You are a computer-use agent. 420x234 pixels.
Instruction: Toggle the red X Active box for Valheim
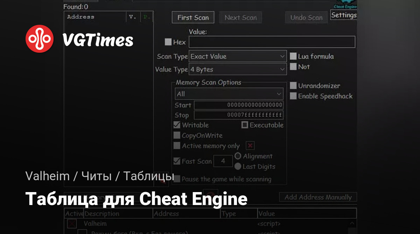72,224
